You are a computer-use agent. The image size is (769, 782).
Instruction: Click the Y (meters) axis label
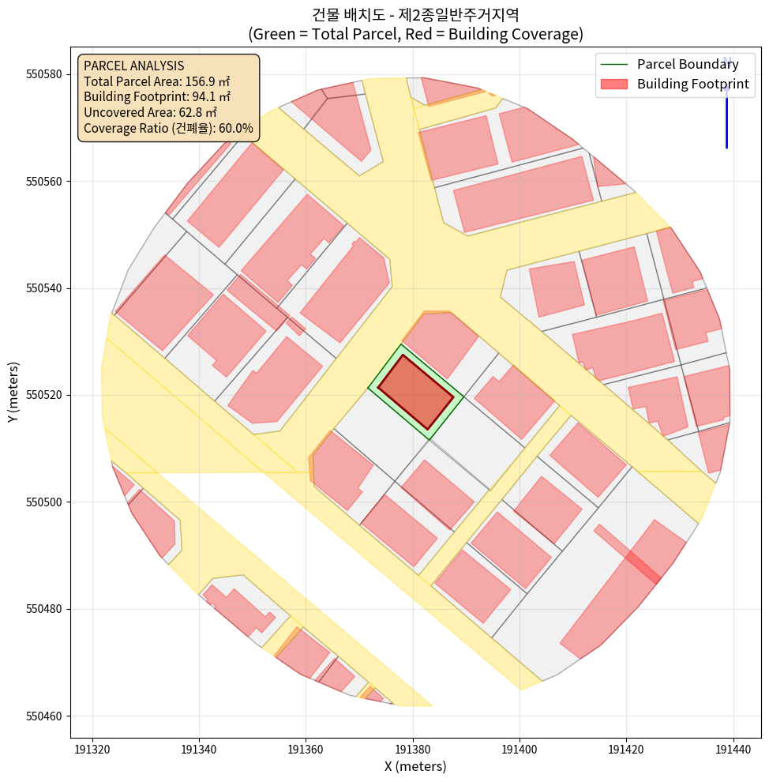pos(13,393)
